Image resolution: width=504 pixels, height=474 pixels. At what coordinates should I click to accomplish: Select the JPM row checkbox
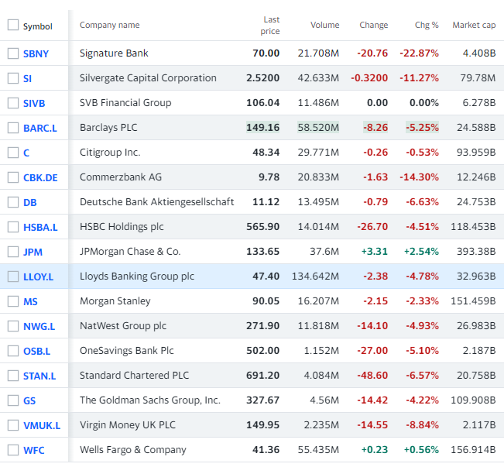pyautogui.click(x=13, y=252)
